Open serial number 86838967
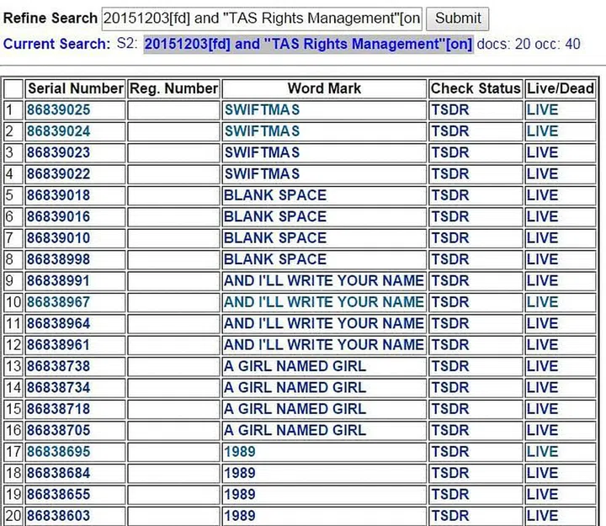This screenshot has width=606, height=526. point(58,302)
